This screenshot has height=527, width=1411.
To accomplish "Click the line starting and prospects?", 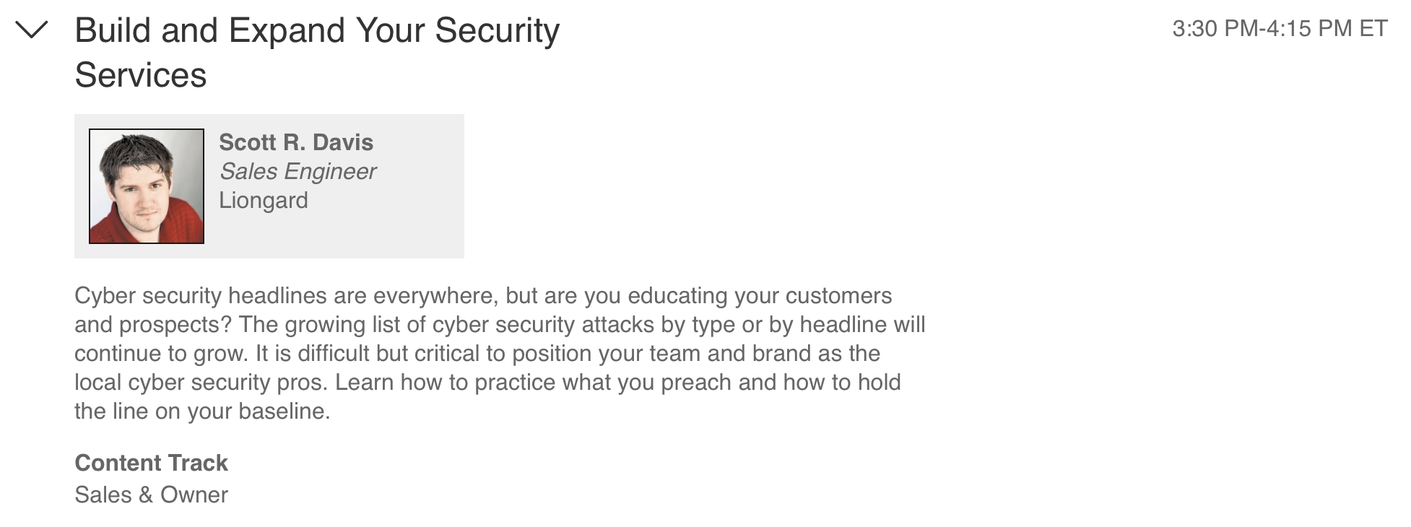I will 500,325.
